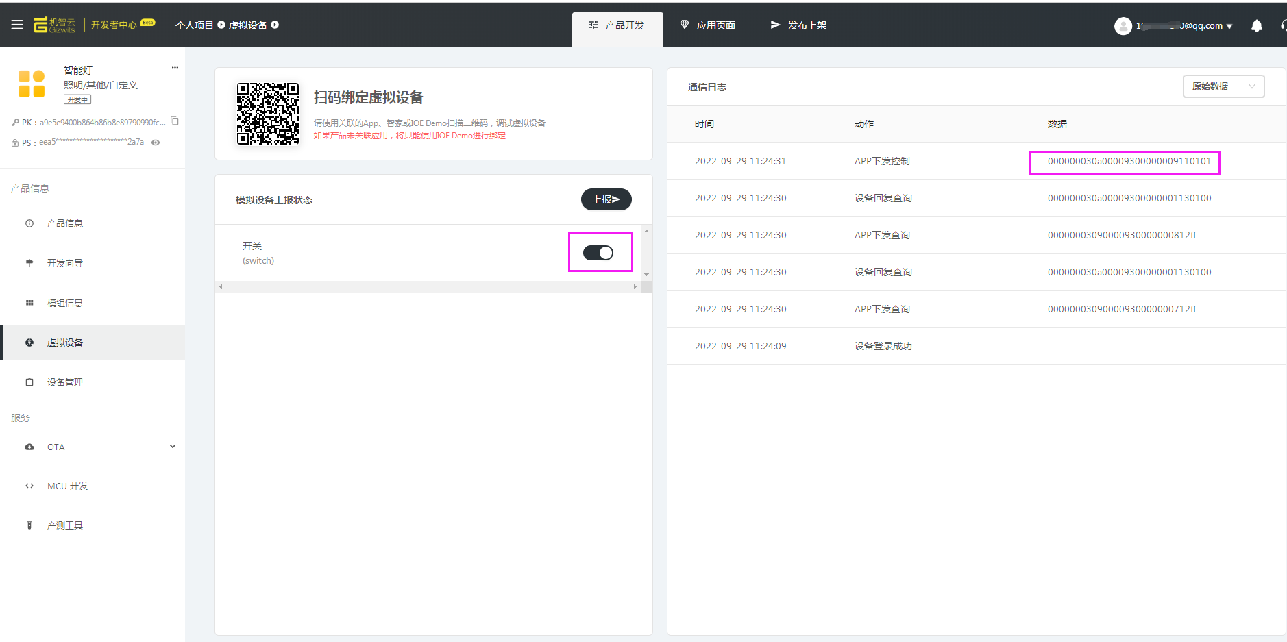The width and height of the screenshot is (1287, 642).
Task: Go to 个人项目 in the breadcrumb
Action: [196, 24]
